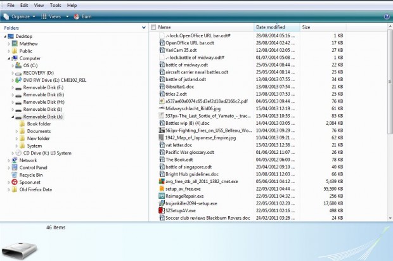The width and height of the screenshot is (393, 261).
Task: Select the SZSetupAV.exe file icon
Action: tap(162, 211)
